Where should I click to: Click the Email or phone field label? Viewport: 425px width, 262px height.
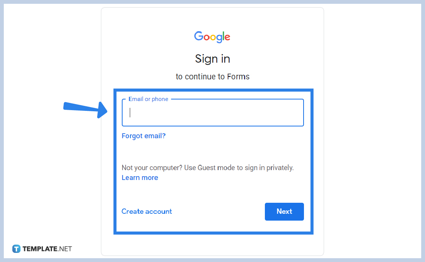coord(148,99)
